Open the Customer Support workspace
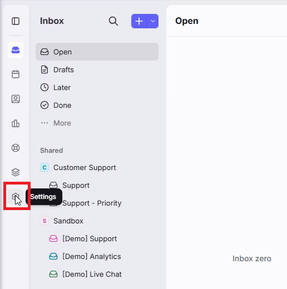Screen dimensions: 287x289 click(97, 167)
